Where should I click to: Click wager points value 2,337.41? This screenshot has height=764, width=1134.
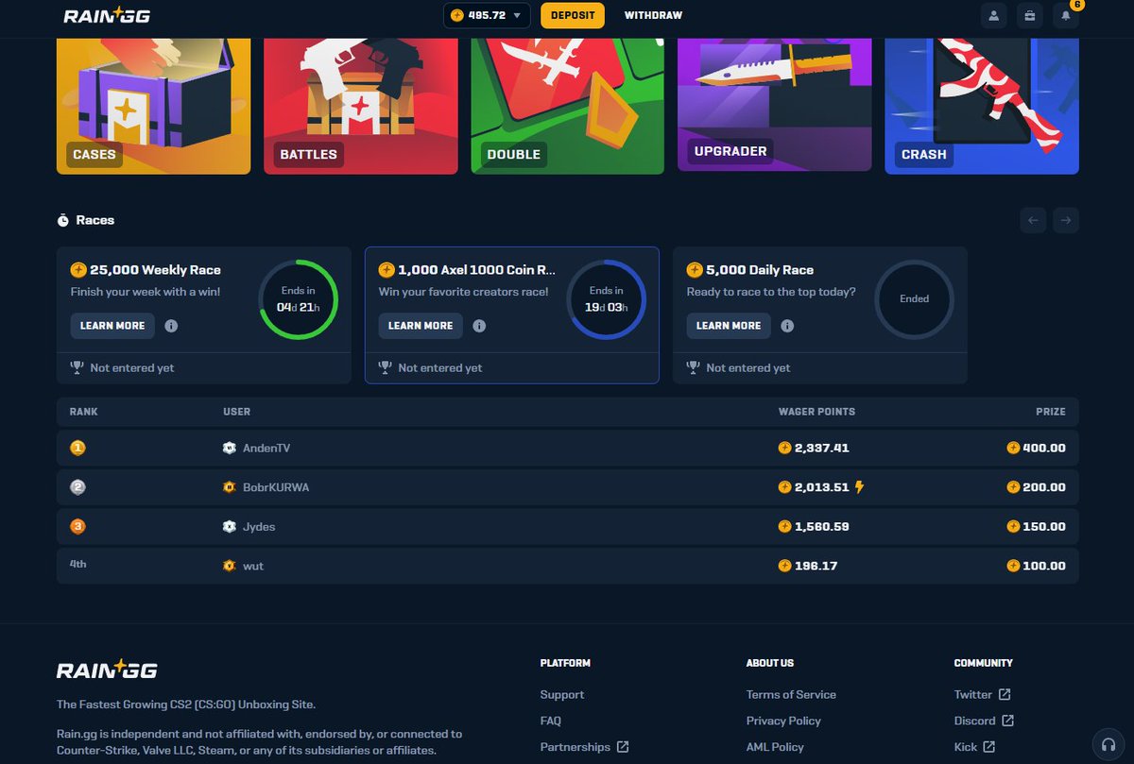(x=821, y=449)
